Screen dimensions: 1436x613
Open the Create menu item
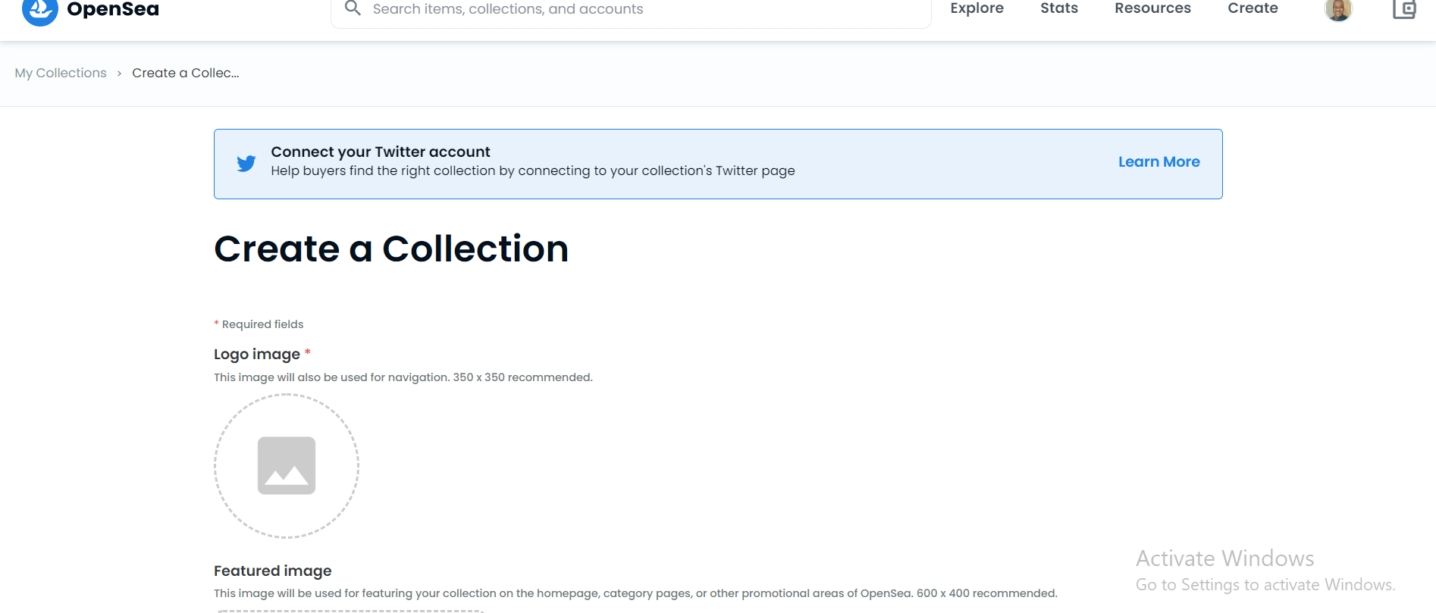click(x=1253, y=8)
